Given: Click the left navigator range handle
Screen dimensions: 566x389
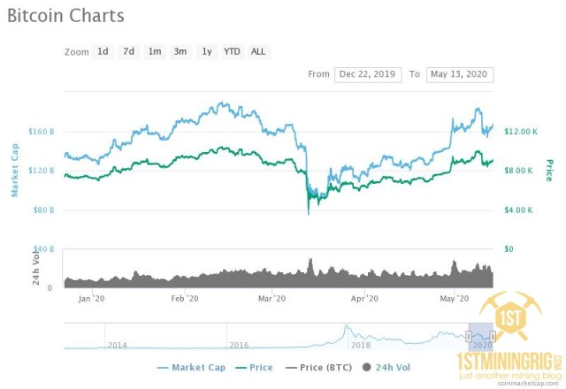Looking at the screenshot, I should pyautogui.click(x=469, y=337).
